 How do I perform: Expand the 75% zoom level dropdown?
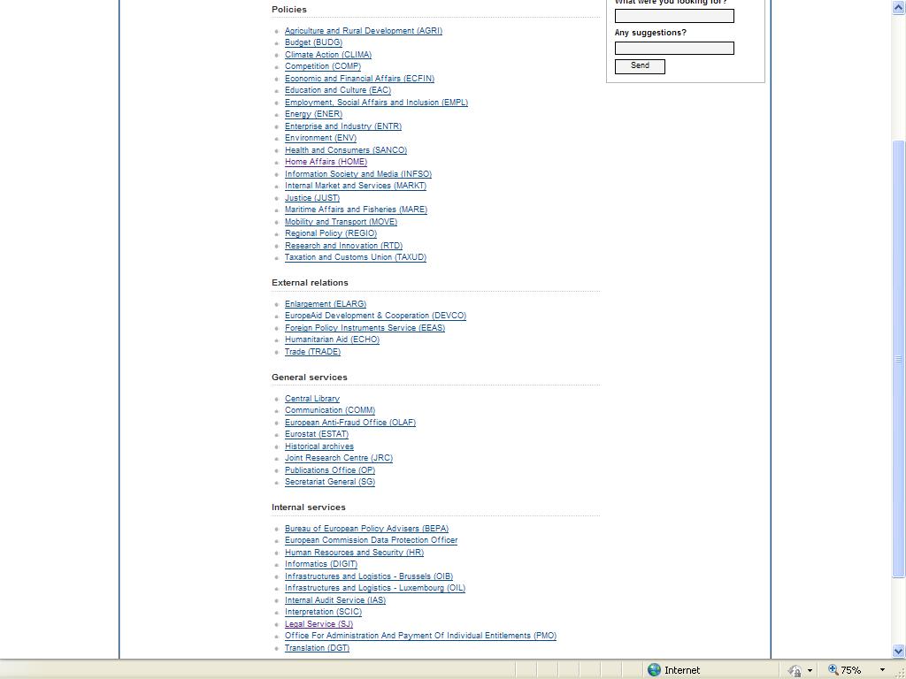(x=881, y=670)
